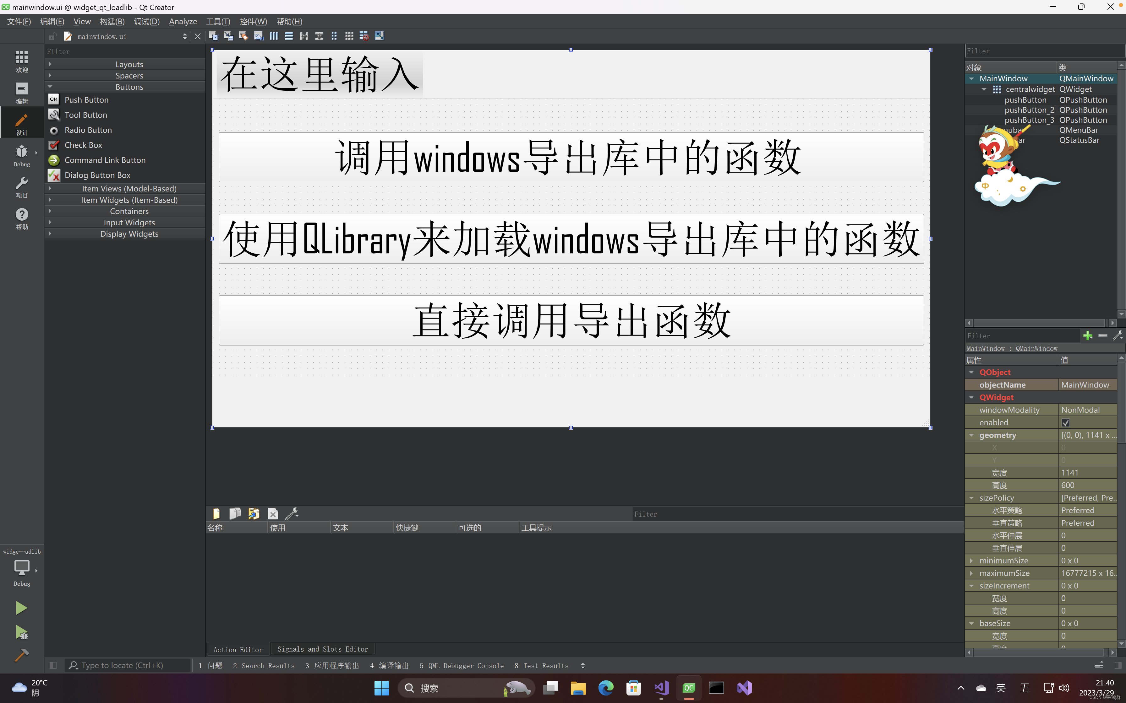
Task: Click the Edit Widgets mode icon
Action: (213, 36)
